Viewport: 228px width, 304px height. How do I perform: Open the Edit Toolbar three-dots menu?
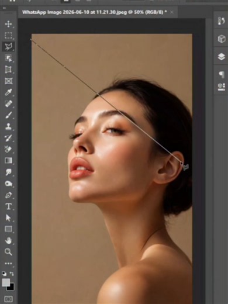pos(8,263)
